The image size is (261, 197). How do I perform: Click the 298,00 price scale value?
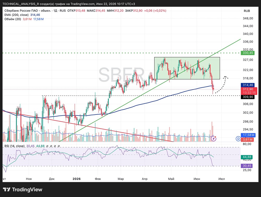[248, 122]
